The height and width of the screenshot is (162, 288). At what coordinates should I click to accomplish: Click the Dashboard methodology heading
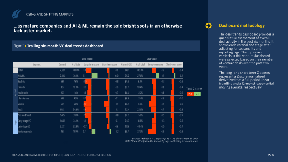(x=242, y=26)
